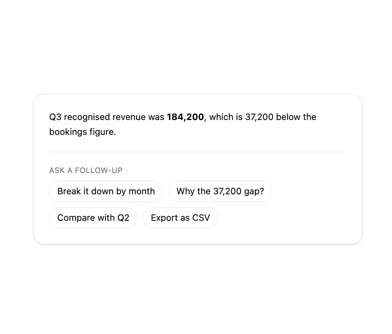Start a comparison against Q2
Image resolution: width=392 pixels, height=334 pixels.
93,218
